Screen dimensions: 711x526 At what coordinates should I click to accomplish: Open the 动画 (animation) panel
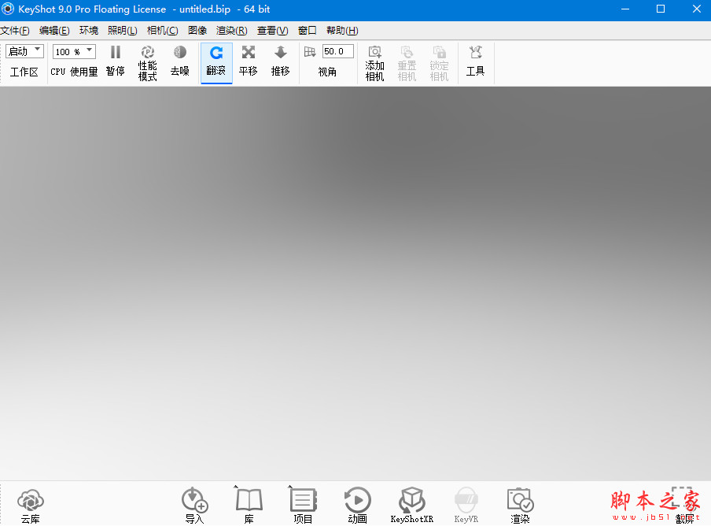pyautogui.click(x=357, y=502)
